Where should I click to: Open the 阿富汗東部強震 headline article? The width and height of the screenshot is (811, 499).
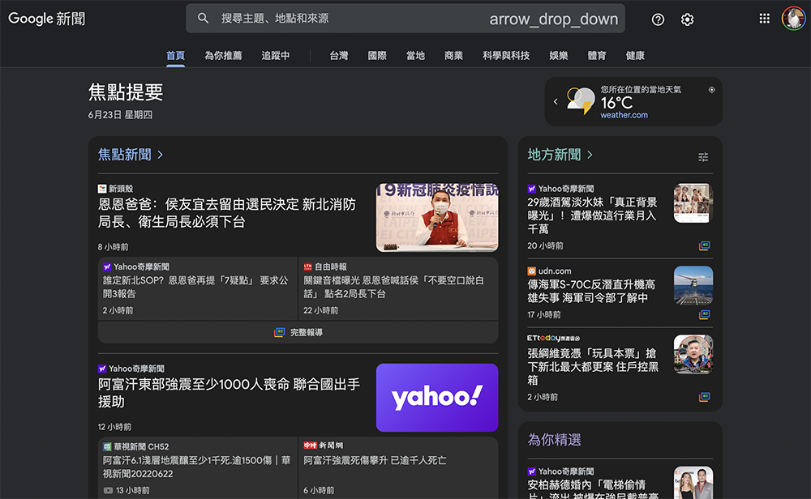(229, 393)
